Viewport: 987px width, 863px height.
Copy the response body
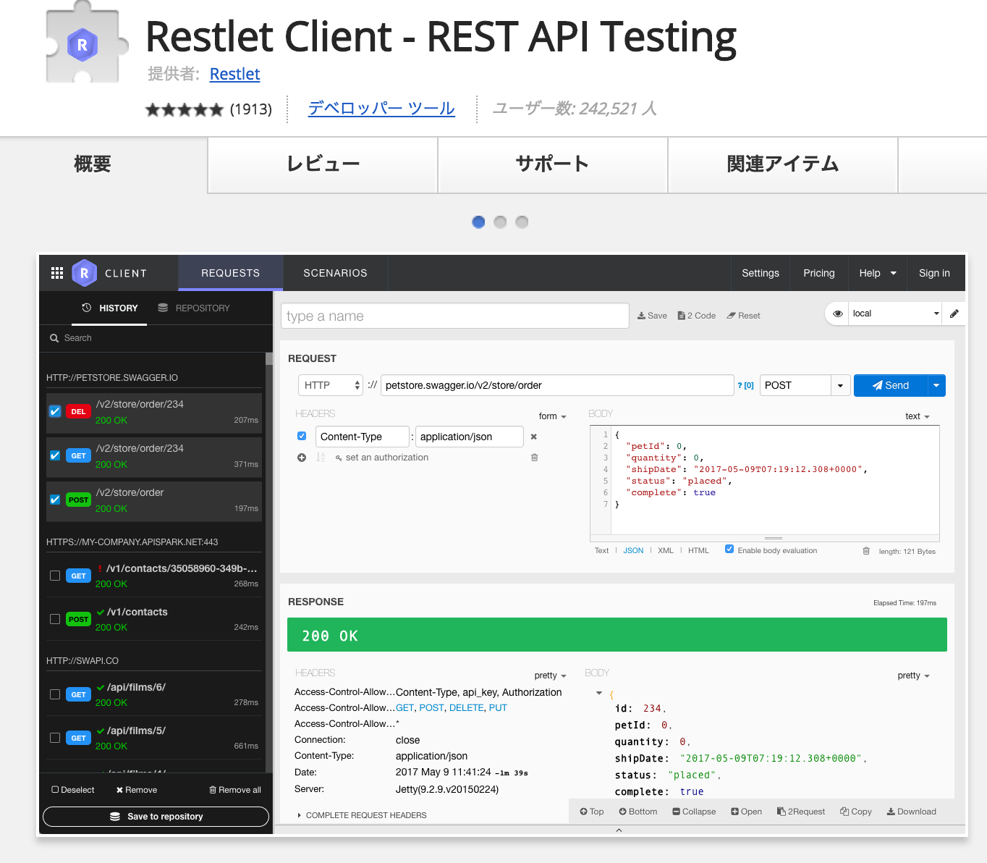pyautogui.click(x=856, y=812)
